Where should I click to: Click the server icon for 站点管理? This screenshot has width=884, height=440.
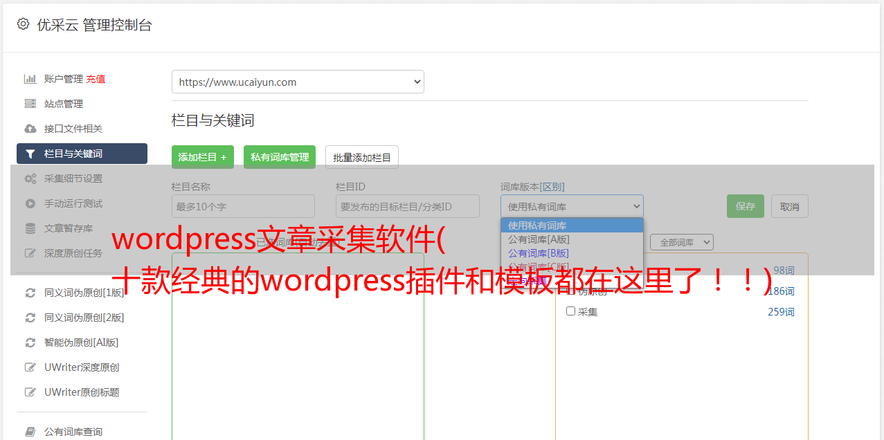[x=30, y=104]
